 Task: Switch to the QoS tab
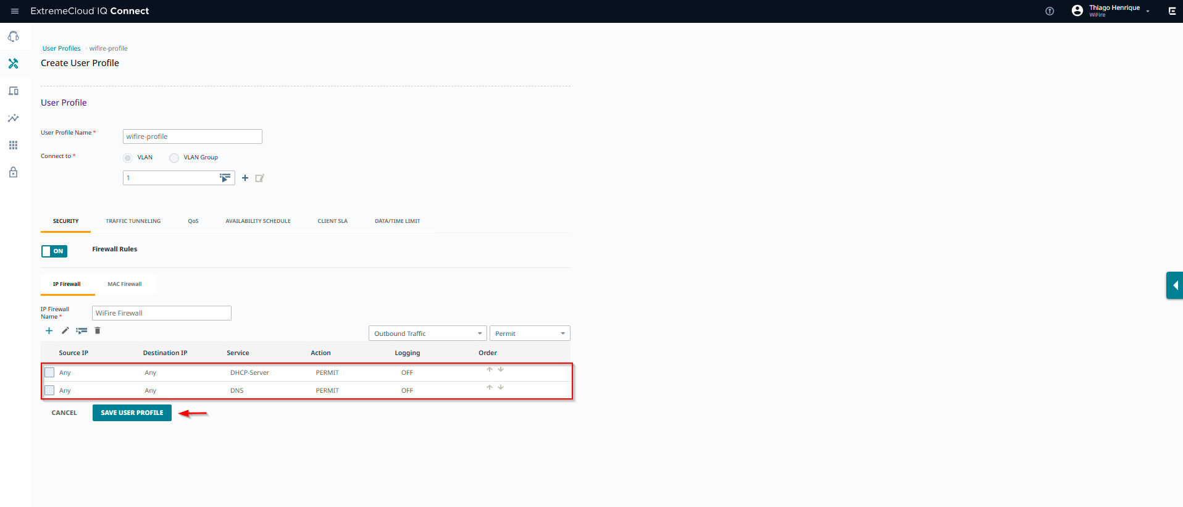pyautogui.click(x=193, y=221)
